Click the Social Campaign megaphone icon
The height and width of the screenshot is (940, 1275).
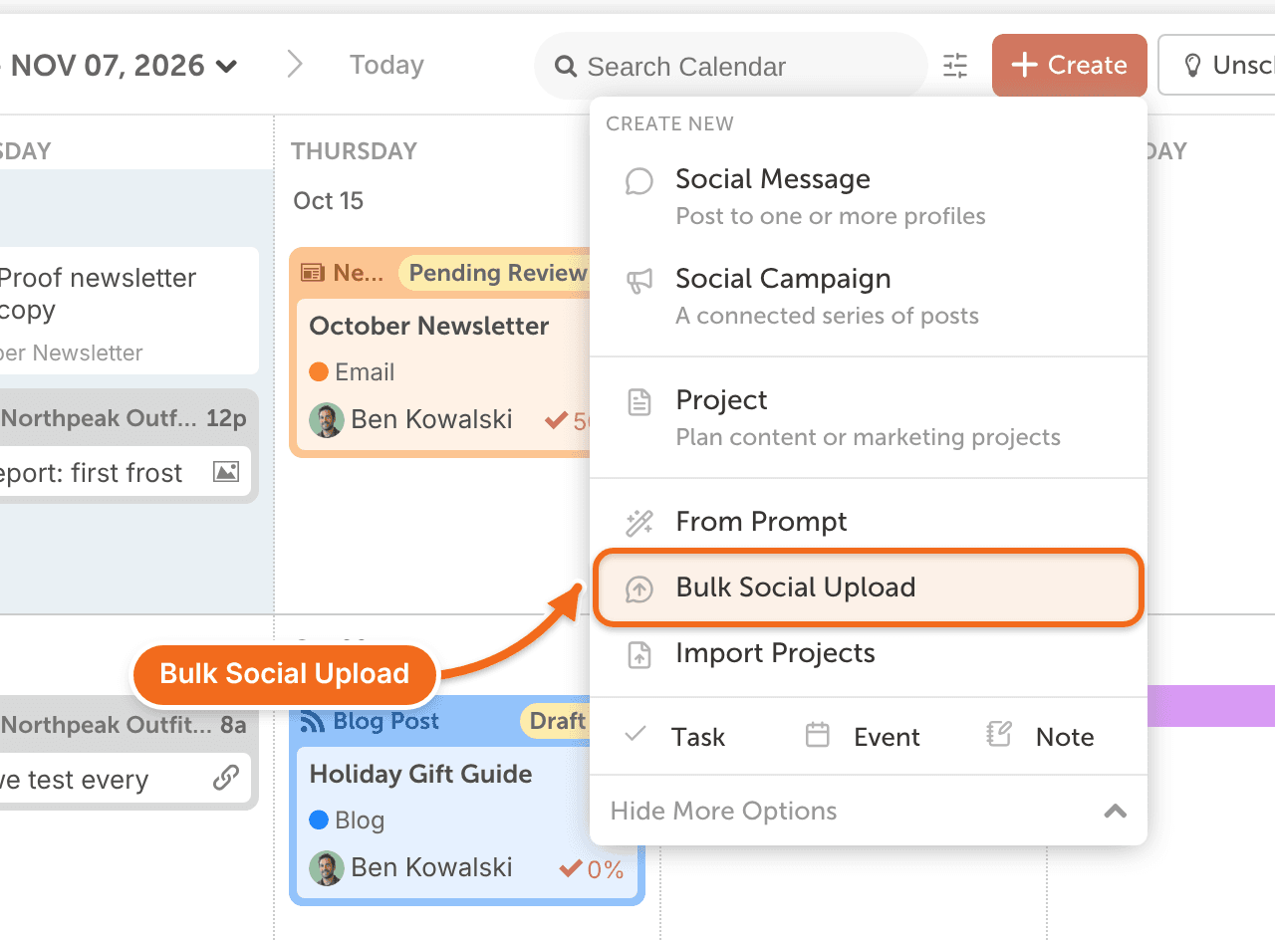(638, 281)
